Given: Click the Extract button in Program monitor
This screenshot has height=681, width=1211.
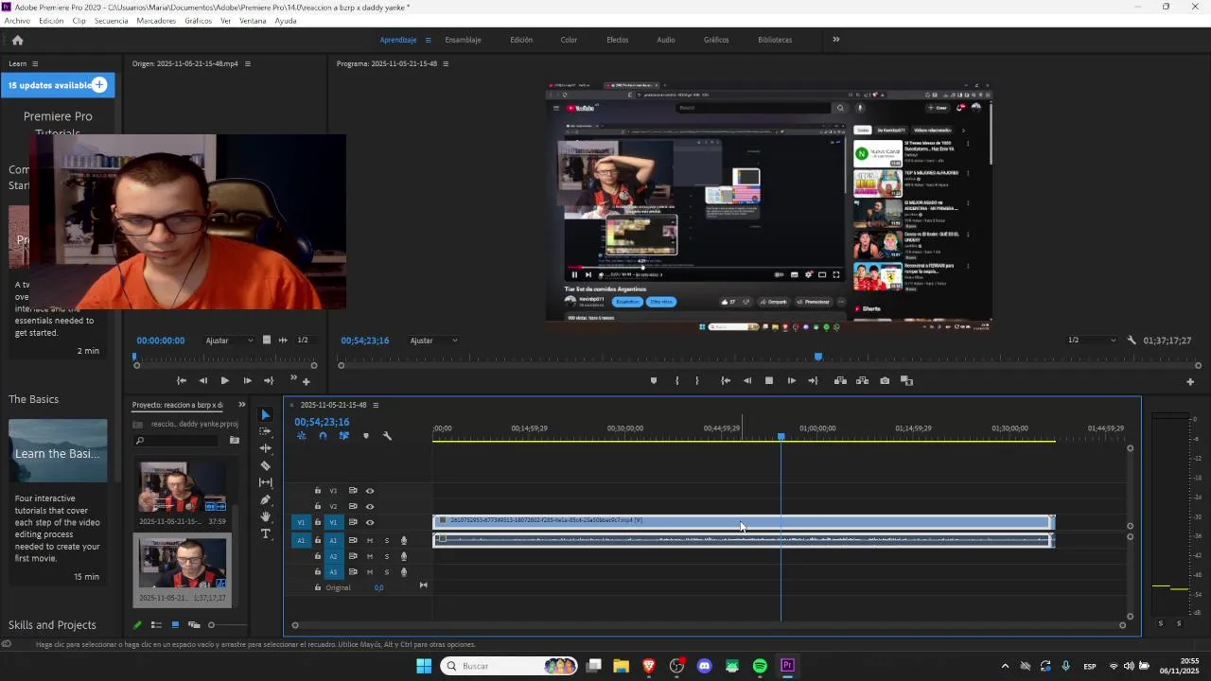Looking at the screenshot, I should point(862,380).
